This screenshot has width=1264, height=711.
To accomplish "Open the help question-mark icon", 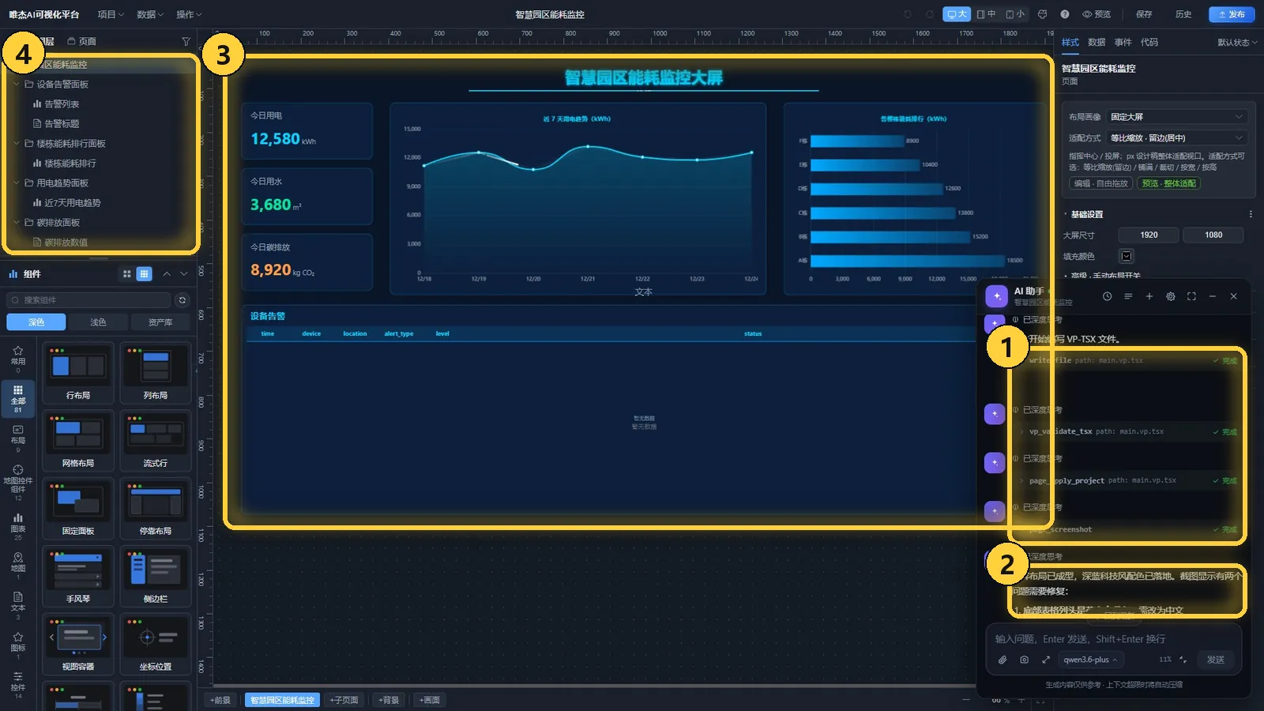I will tap(1065, 14).
